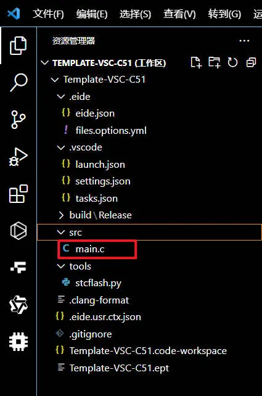The width and height of the screenshot is (262, 396).
Task: Collapse all folders in explorer
Action: tap(251, 62)
